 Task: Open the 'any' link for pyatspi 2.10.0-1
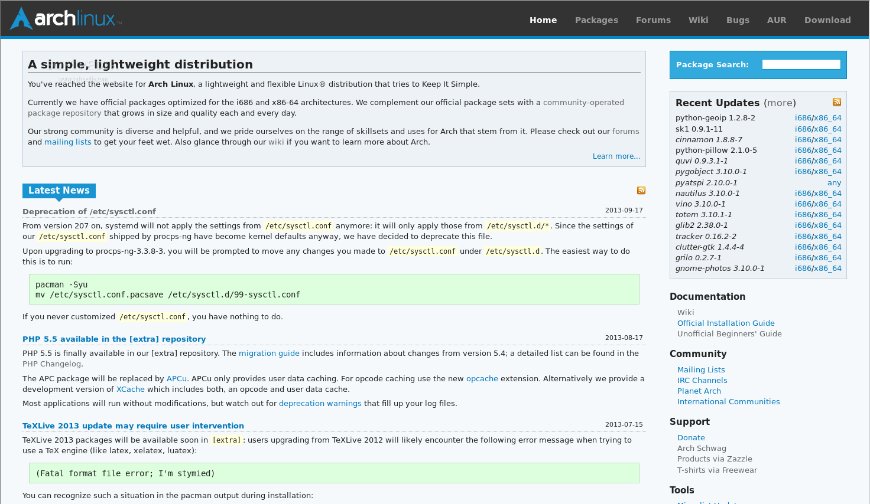click(x=835, y=183)
